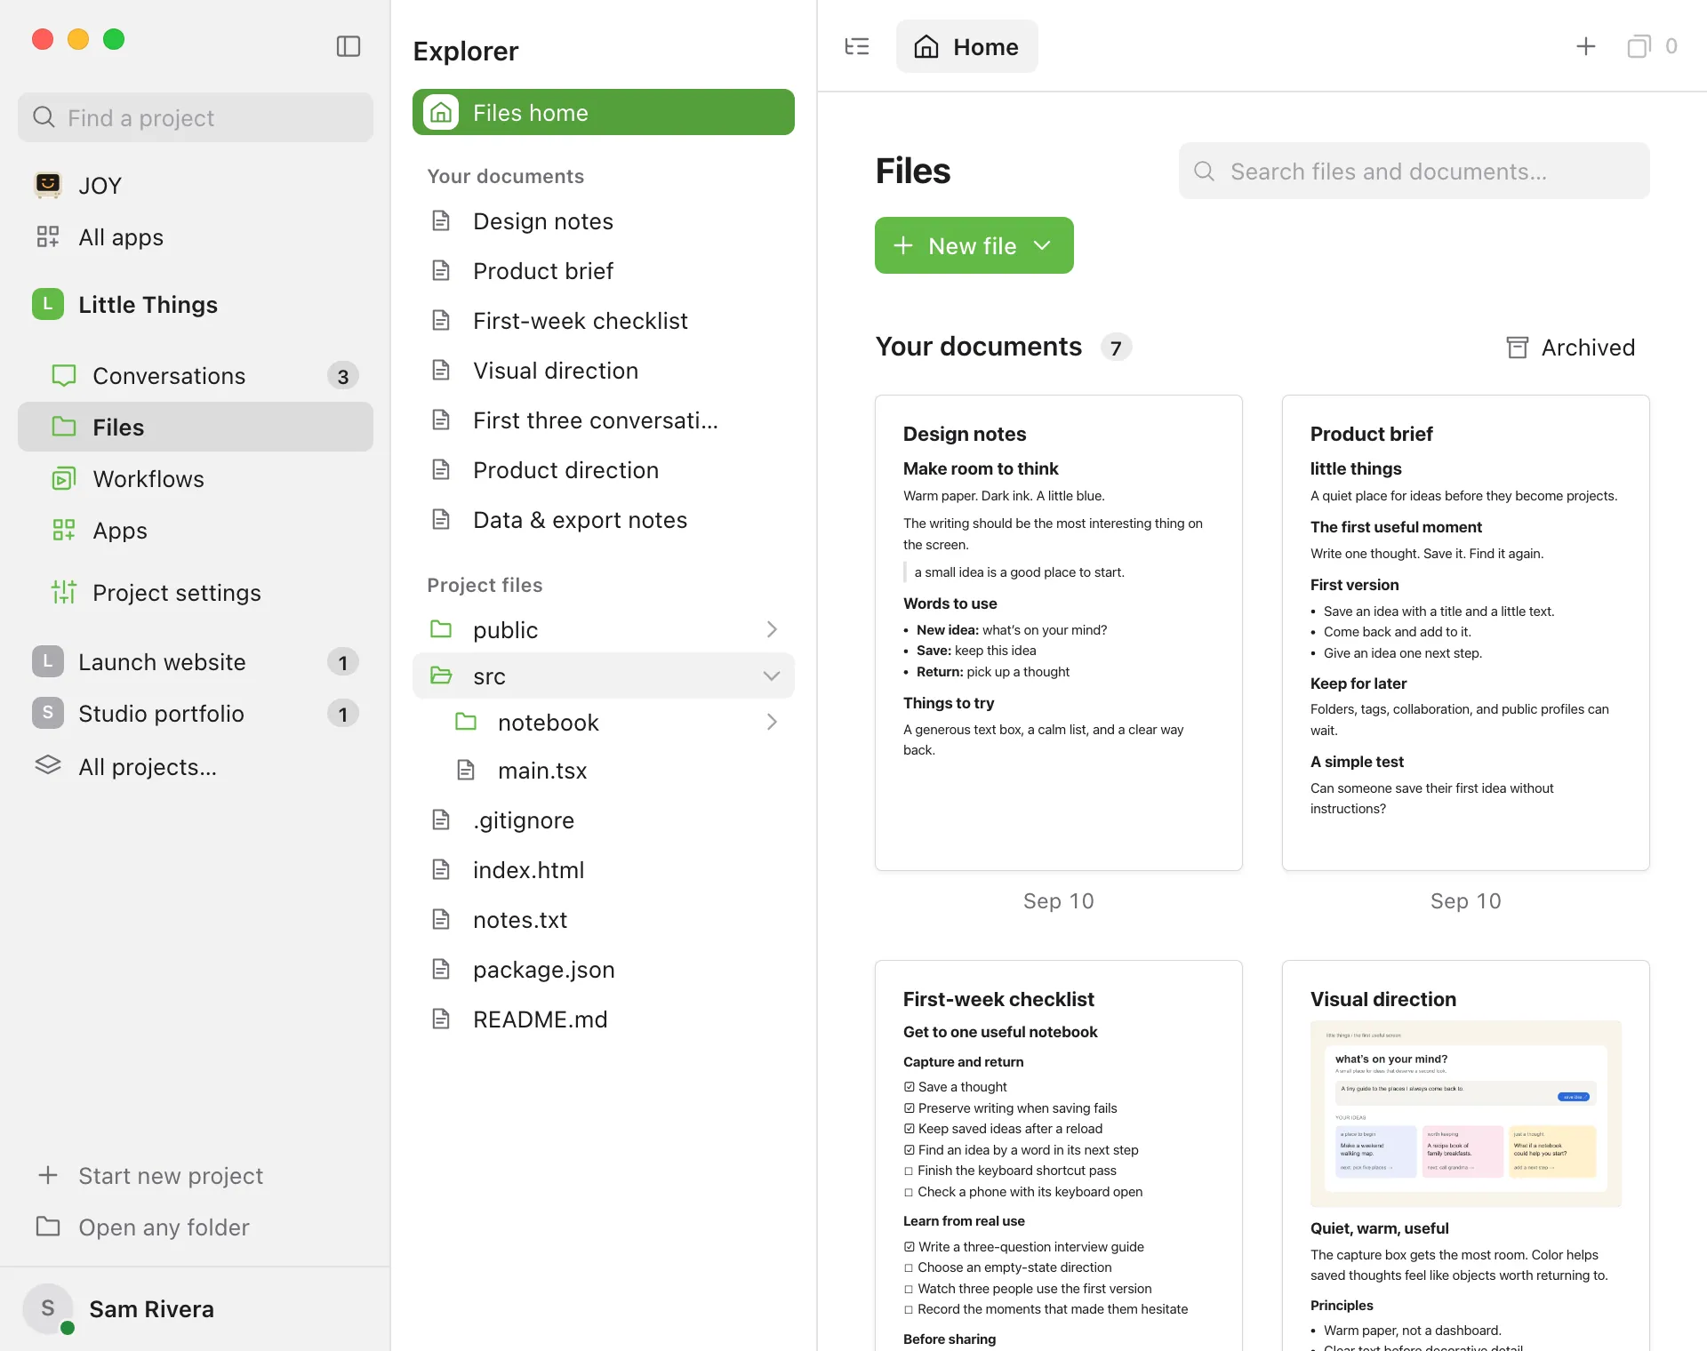Click the Search files and documents field
The image size is (1707, 1351).
pyautogui.click(x=1414, y=171)
